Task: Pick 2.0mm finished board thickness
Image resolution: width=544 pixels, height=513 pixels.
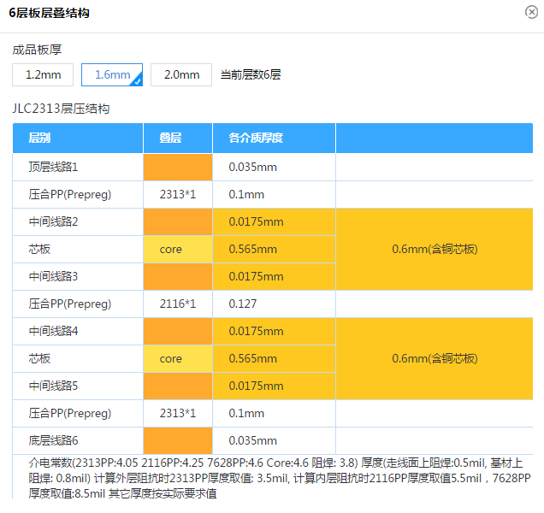Action: [181, 74]
